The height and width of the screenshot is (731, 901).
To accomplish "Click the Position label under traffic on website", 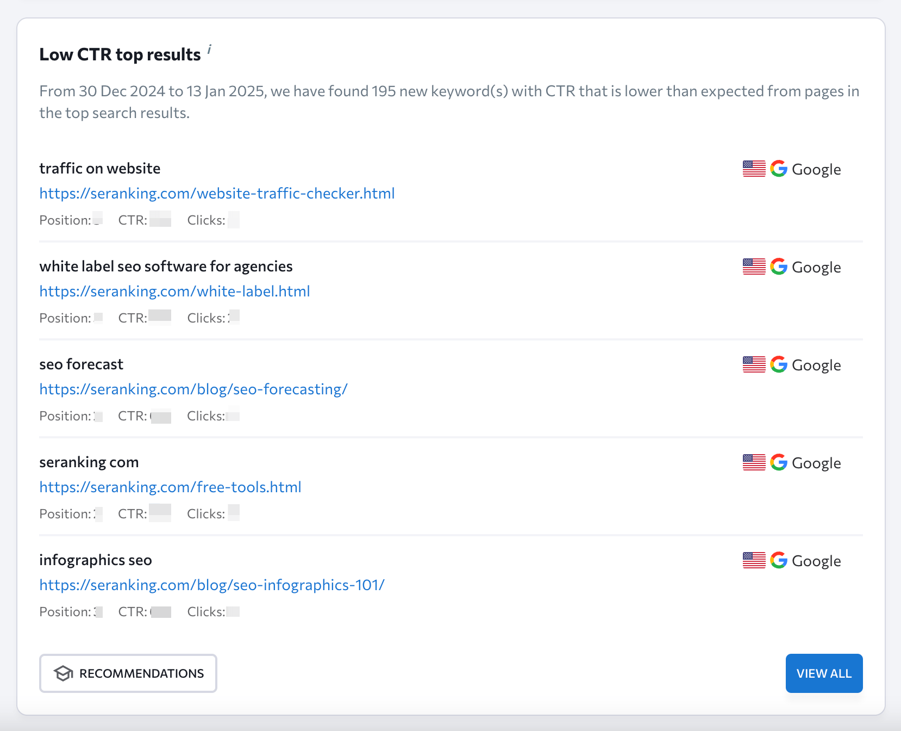I will pos(65,220).
